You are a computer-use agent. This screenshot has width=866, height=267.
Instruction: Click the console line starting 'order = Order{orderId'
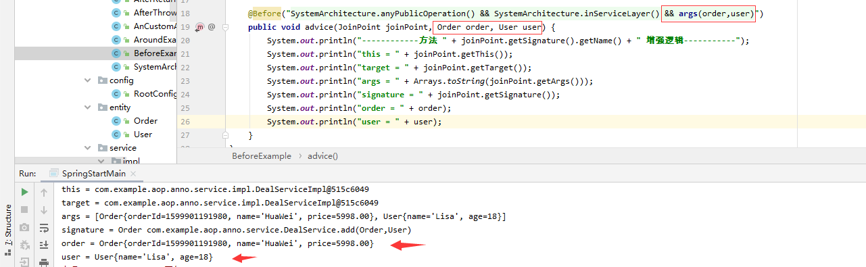[217, 243]
